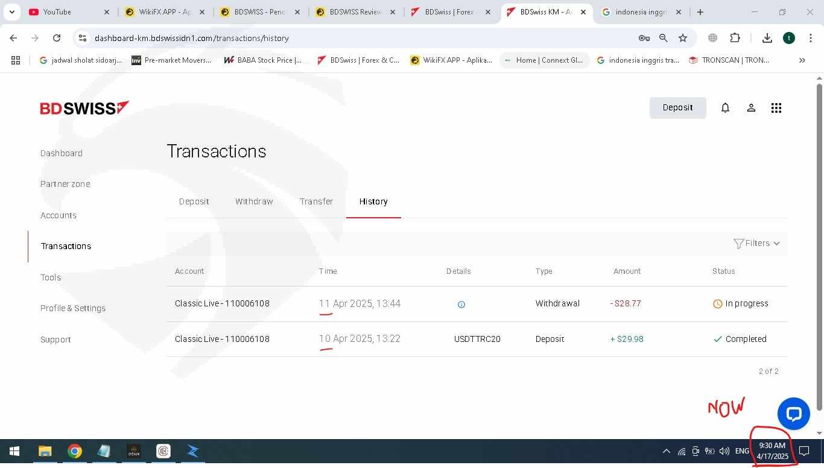Open Chrome extensions puzzle icon
824x468 pixels.
pyautogui.click(x=735, y=38)
